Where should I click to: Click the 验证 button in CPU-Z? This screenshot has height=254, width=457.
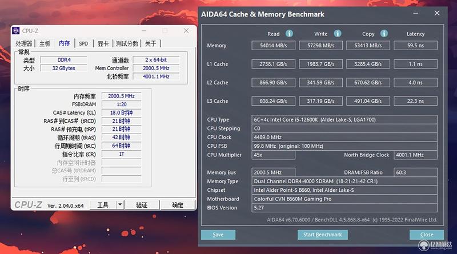(142, 205)
